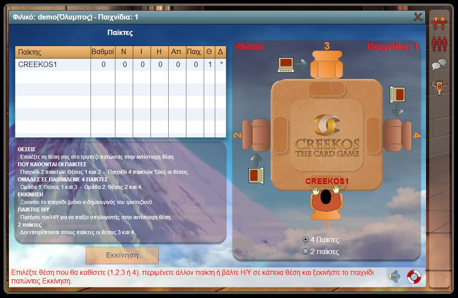The image size is (458, 298).
Task: Close the table with crossed-swords icon
Action: [418, 17]
